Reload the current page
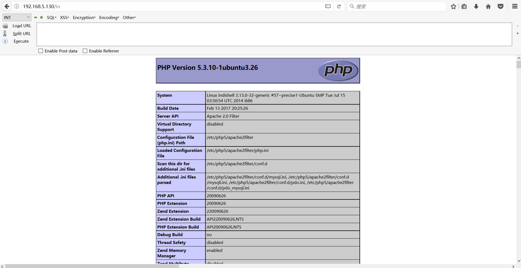Viewport: 521px width, 268px height. point(339,6)
